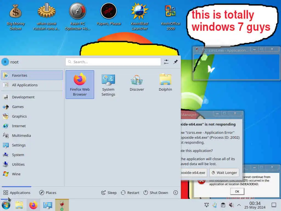
Task: Open clipboard tray icon
Action: 223,205
